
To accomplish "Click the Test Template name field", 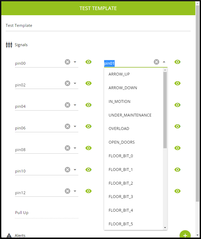I will point(98,26).
